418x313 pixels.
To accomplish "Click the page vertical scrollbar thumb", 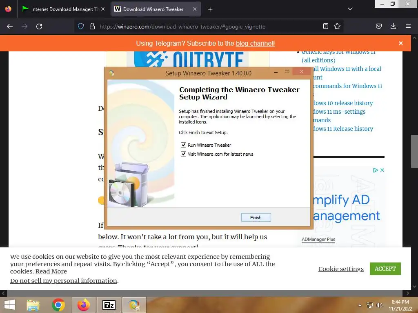I will coord(414,151).
